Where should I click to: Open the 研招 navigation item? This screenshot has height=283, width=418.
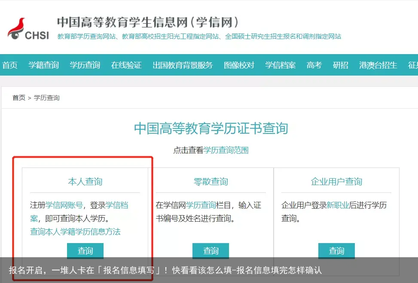click(x=340, y=65)
